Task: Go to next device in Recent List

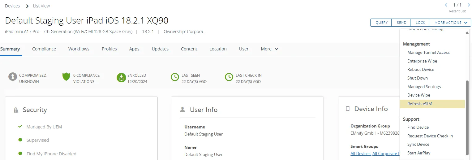Action: point(469,5)
